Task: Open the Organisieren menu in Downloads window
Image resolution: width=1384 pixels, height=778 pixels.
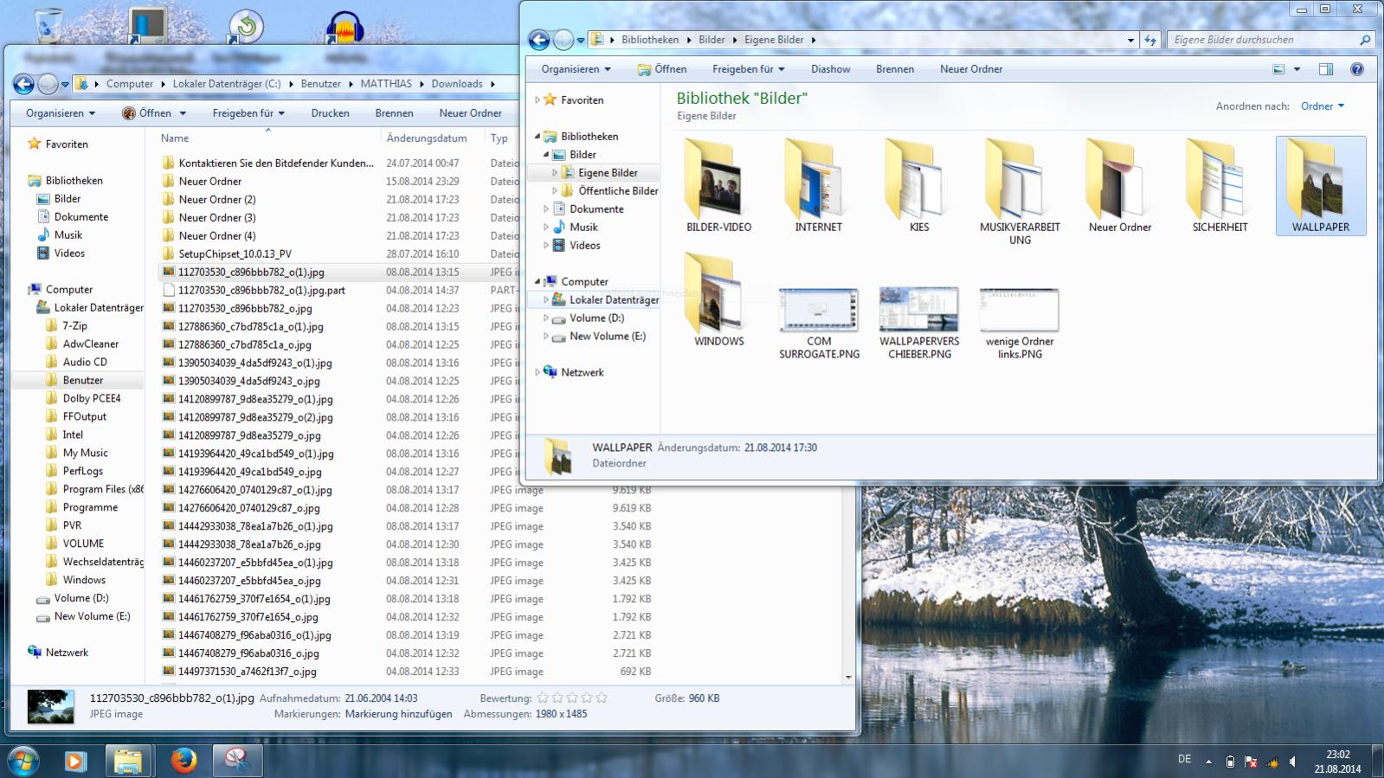Action: (61, 113)
